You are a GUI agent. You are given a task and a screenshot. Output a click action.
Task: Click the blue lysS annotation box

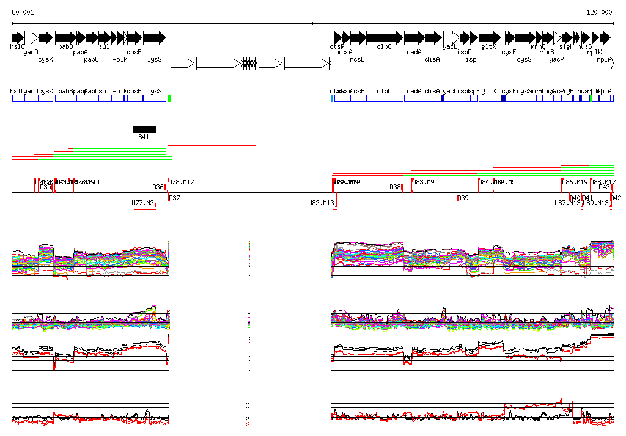[x=155, y=98]
